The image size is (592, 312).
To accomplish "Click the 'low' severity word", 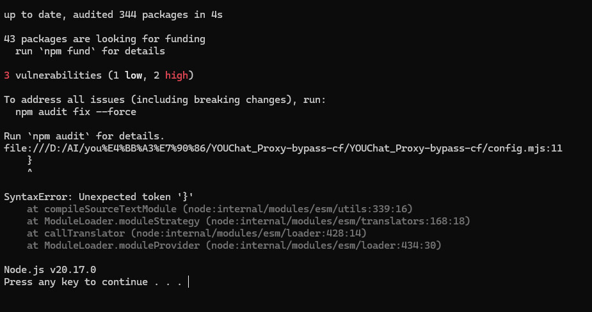I will 133,75.
